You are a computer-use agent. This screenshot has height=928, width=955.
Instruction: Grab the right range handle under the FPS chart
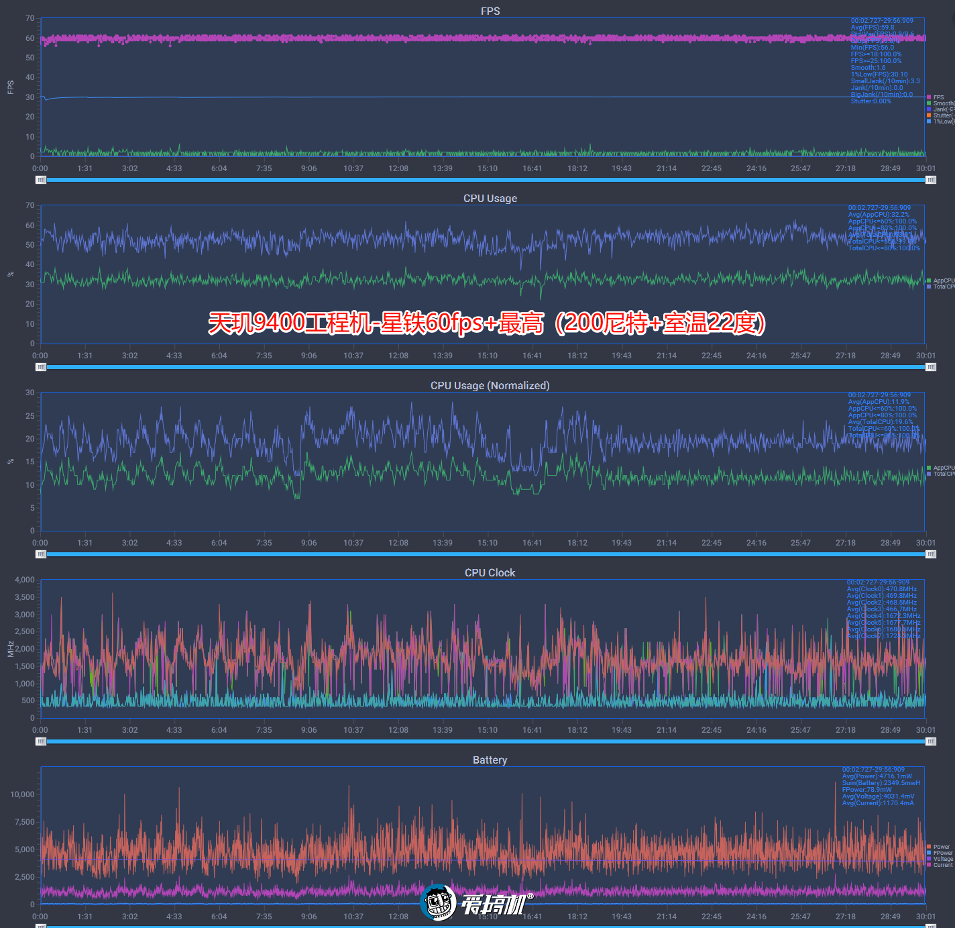tap(931, 180)
